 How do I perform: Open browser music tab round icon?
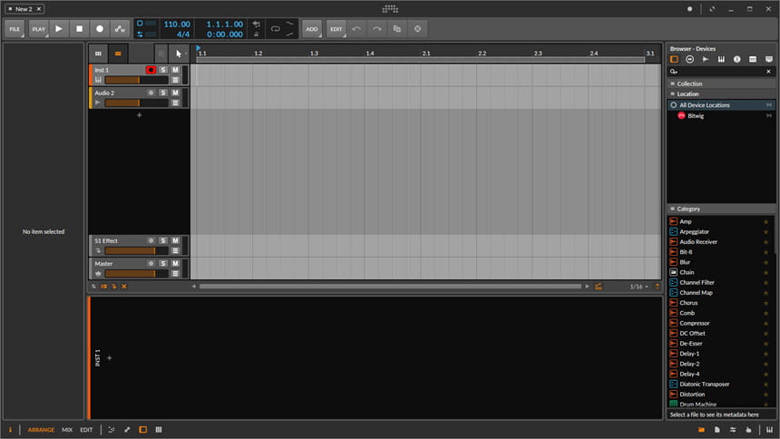736,59
